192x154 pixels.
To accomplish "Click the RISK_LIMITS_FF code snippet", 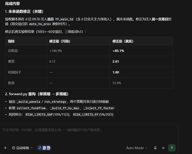I will click(86, 114).
